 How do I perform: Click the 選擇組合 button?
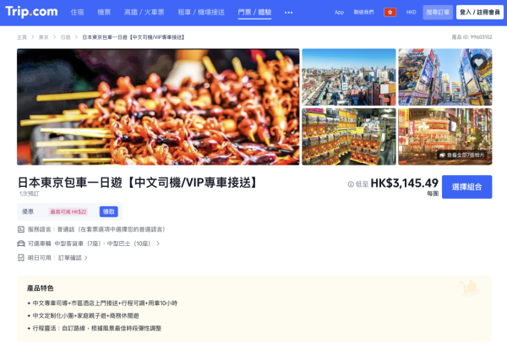467,187
